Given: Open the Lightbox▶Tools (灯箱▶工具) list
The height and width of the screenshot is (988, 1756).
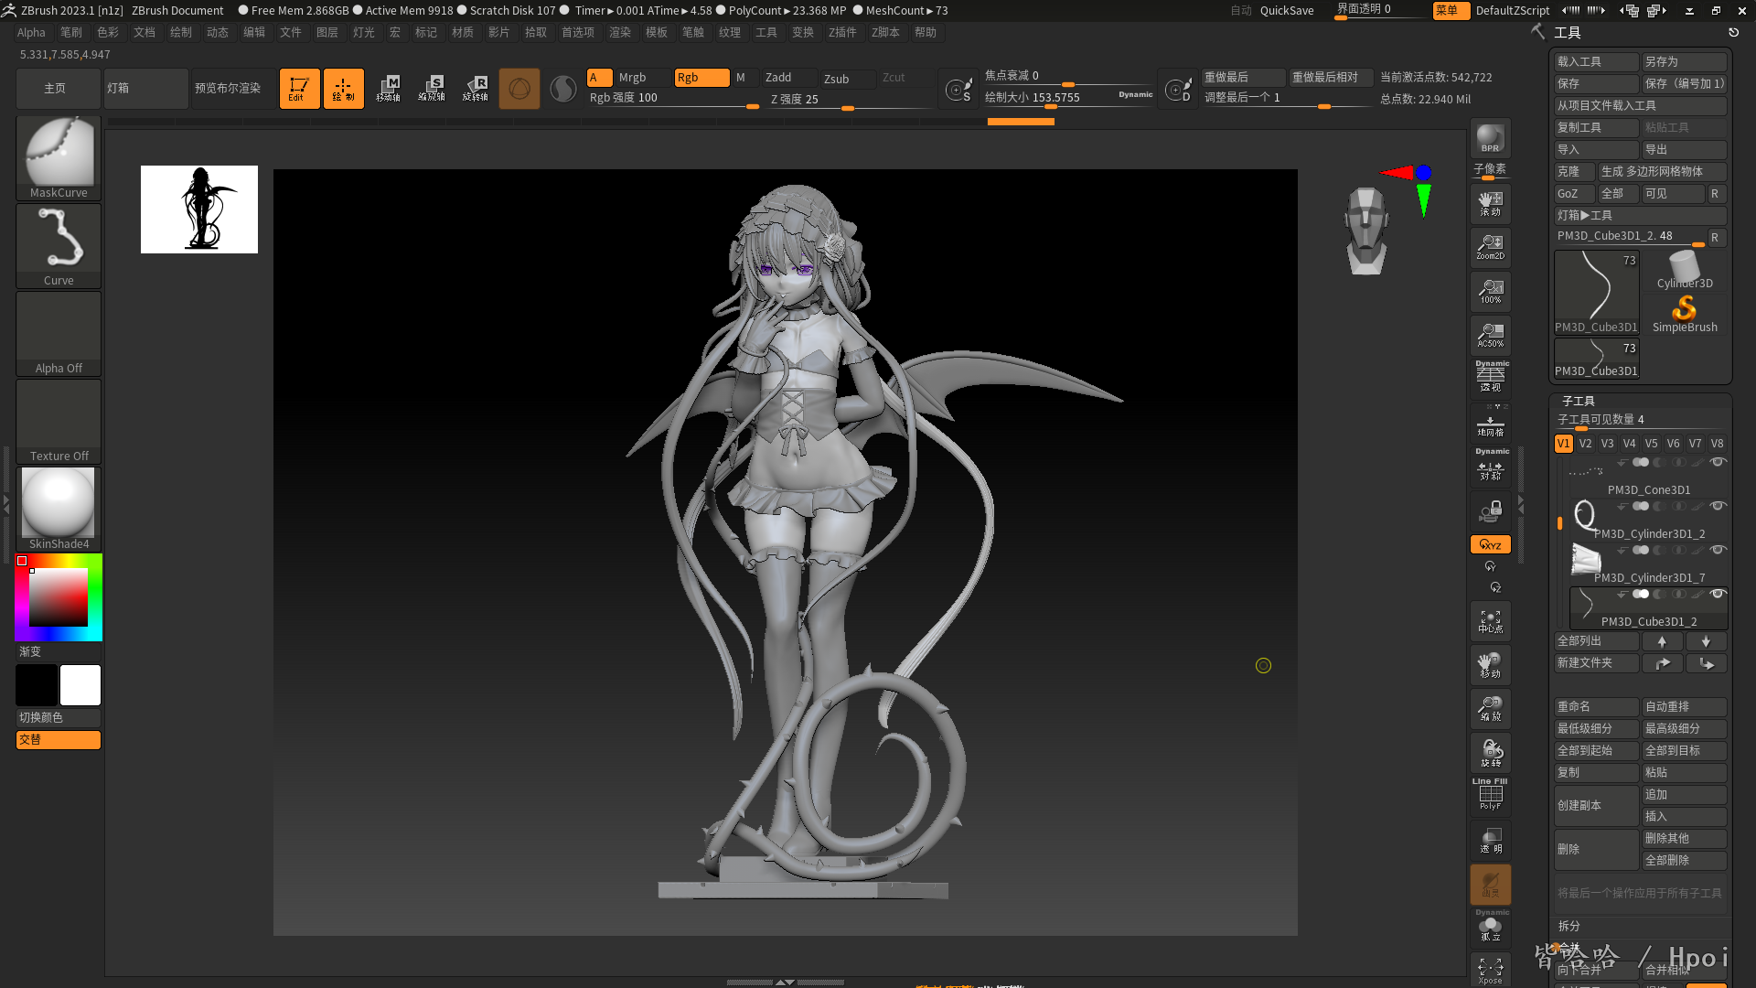Looking at the screenshot, I should coord(1641,215).
